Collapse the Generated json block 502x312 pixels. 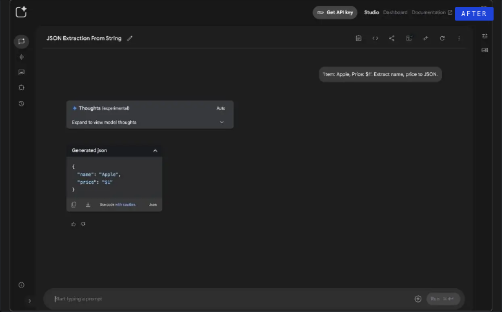pyautogui.click(x=156, y=151)
